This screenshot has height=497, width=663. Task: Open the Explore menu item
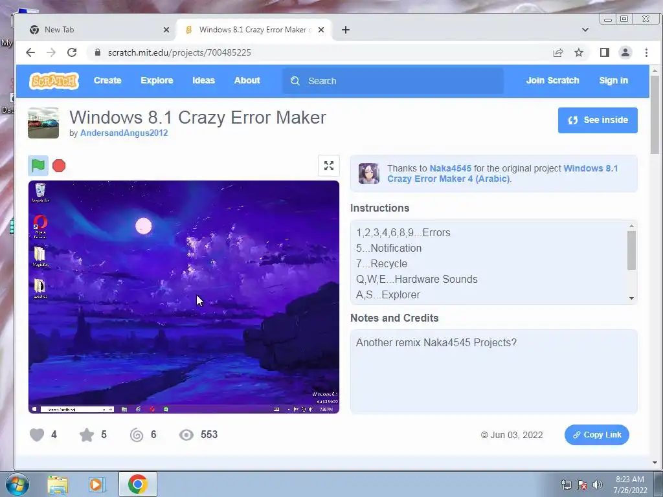tap(157, 81)
